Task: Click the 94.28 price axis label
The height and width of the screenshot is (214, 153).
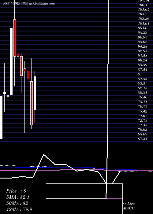Action: coord(143,46)
